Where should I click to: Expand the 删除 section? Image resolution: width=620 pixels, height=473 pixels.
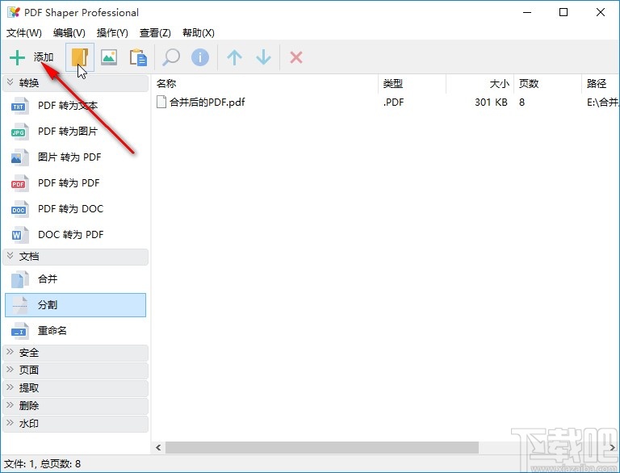coord(10,405)
